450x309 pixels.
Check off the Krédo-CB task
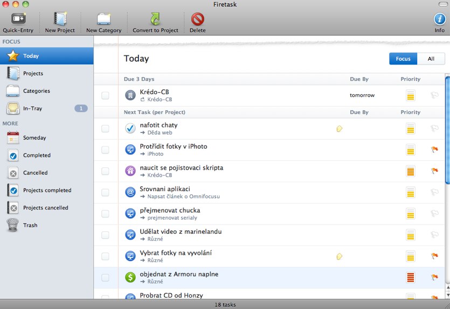pyautogui.click(x=105, y=95)
